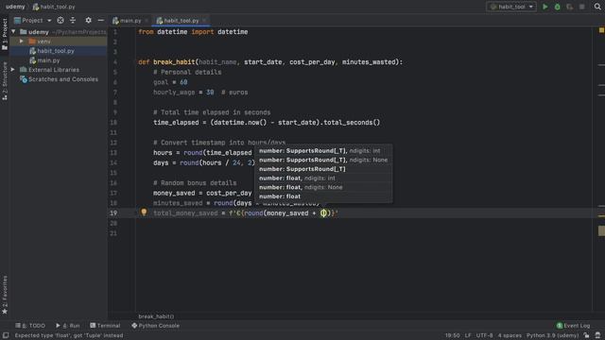Select habit_tool.py in project tree
The width and height of the screenshot is (605, 340).
pos(56,50)
